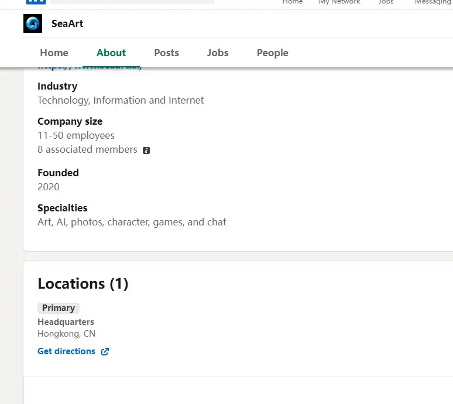Open Home in the top navigation
The image size is (453, 404).
pos(293,2)
